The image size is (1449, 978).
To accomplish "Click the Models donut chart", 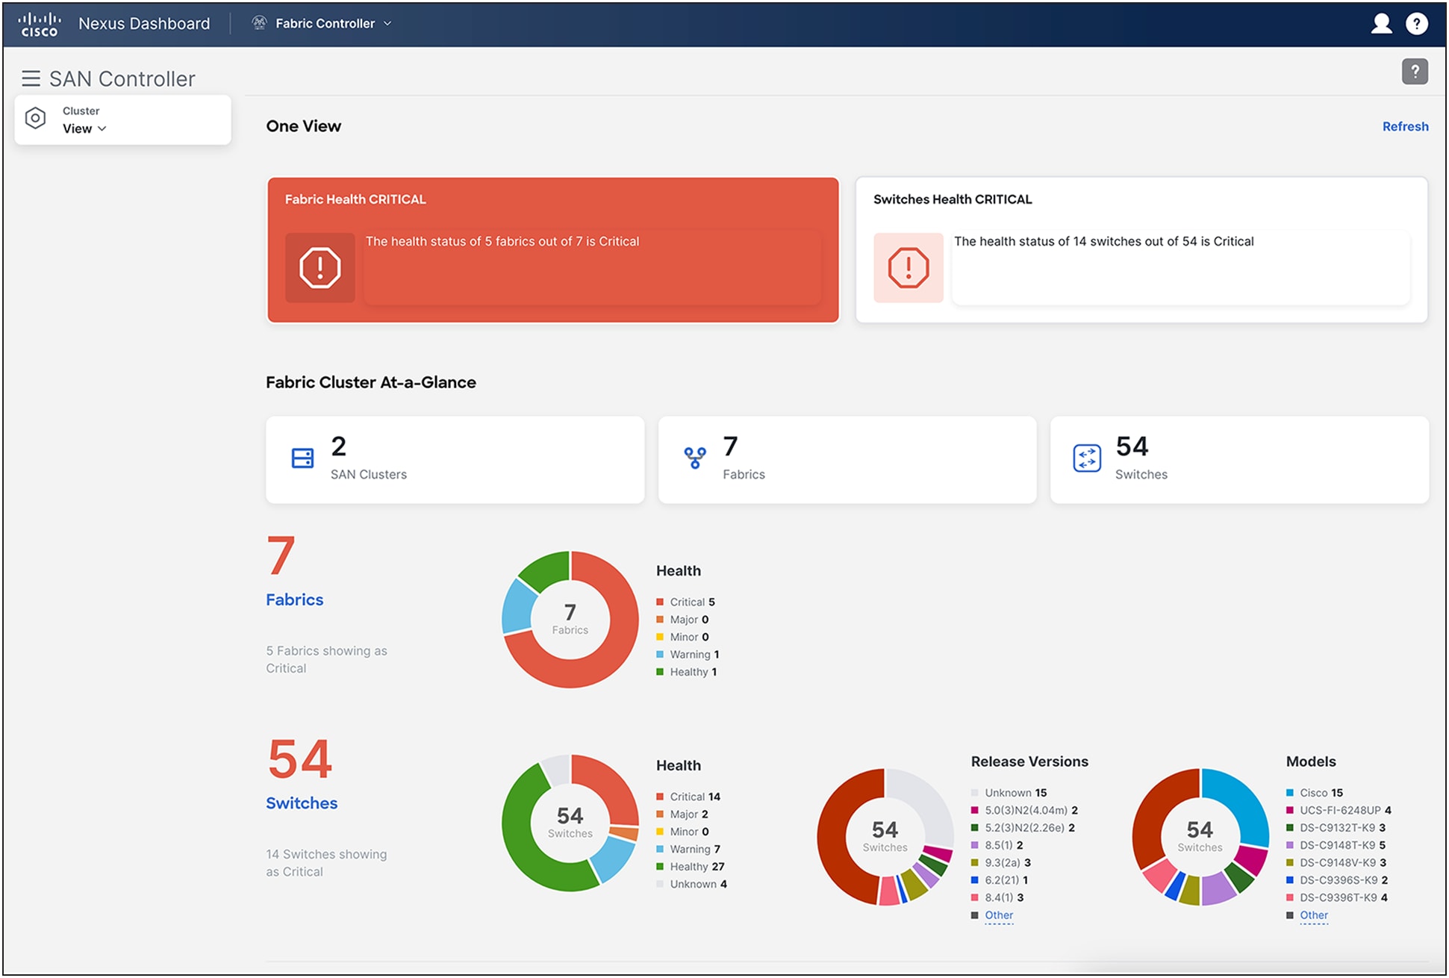I will 1200,837.
